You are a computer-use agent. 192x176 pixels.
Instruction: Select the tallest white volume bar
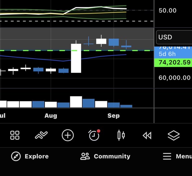pyautogui.click(x=76, y=102)
